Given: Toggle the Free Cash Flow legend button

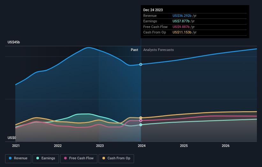Looking at the screenshot, I should [79, 158].
